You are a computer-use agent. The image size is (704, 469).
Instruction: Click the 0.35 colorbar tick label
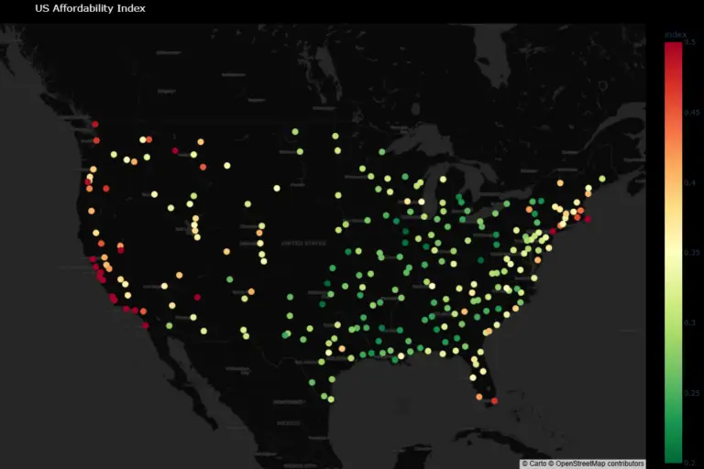coord(692,253)
